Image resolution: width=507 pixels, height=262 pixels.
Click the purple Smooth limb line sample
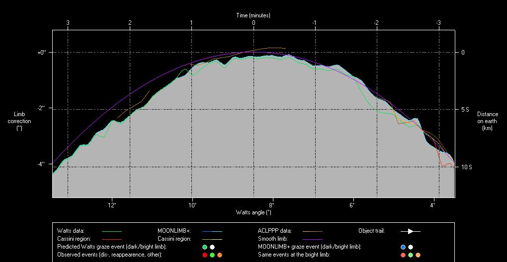312,239
